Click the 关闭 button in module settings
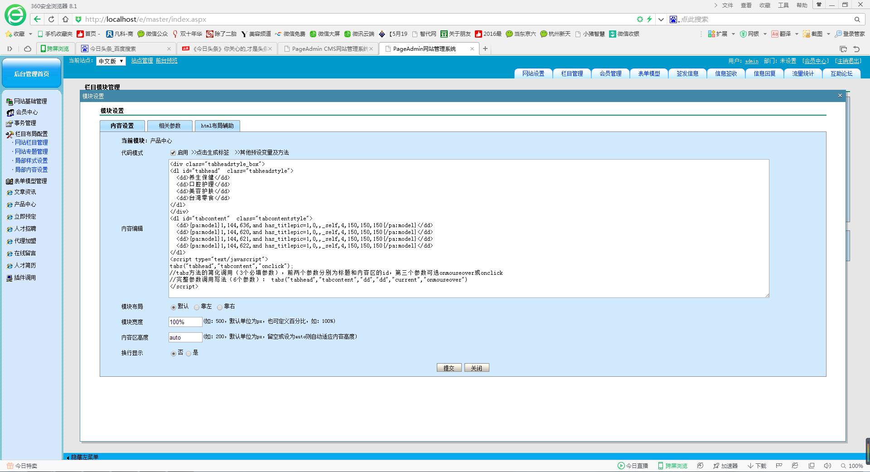This screenshot has width=870, height=472. click(x=477, y=368)
